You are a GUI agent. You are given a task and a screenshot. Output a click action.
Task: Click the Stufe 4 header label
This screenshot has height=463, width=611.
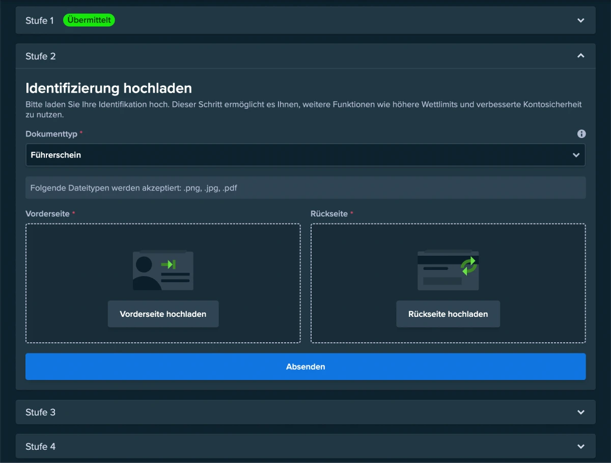[x=41, y=446]
